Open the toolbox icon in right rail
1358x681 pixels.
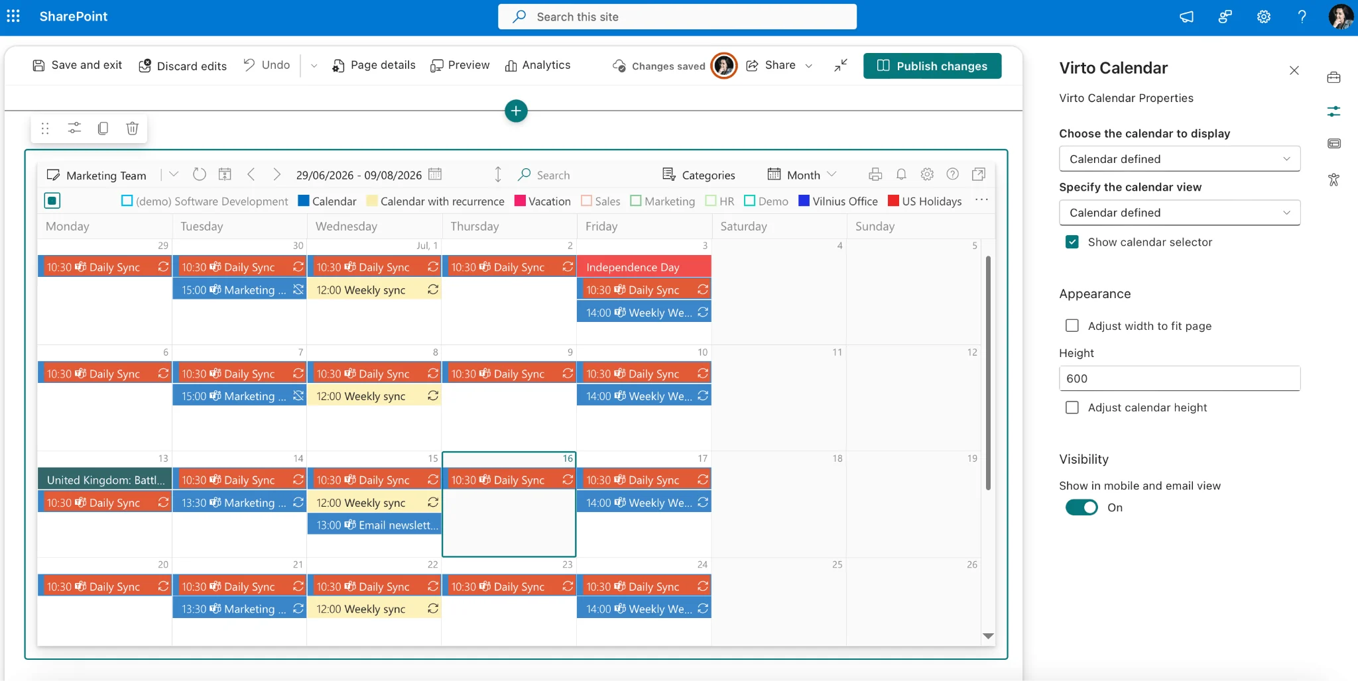1333,78
